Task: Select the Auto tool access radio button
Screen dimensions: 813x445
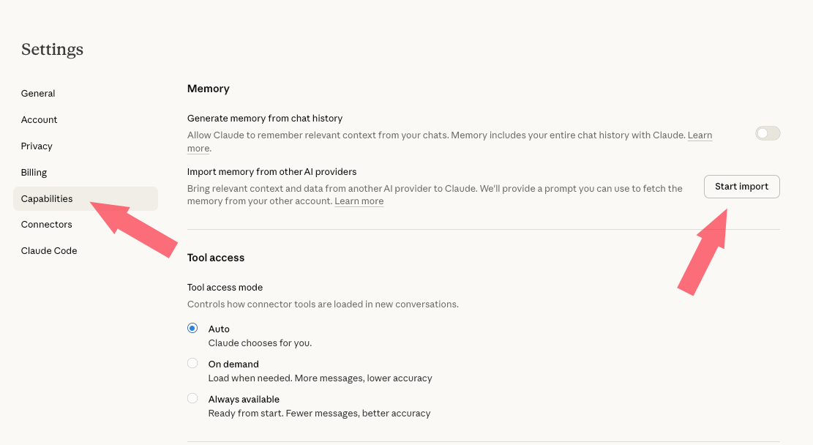Action: click(x=192, y=329)
